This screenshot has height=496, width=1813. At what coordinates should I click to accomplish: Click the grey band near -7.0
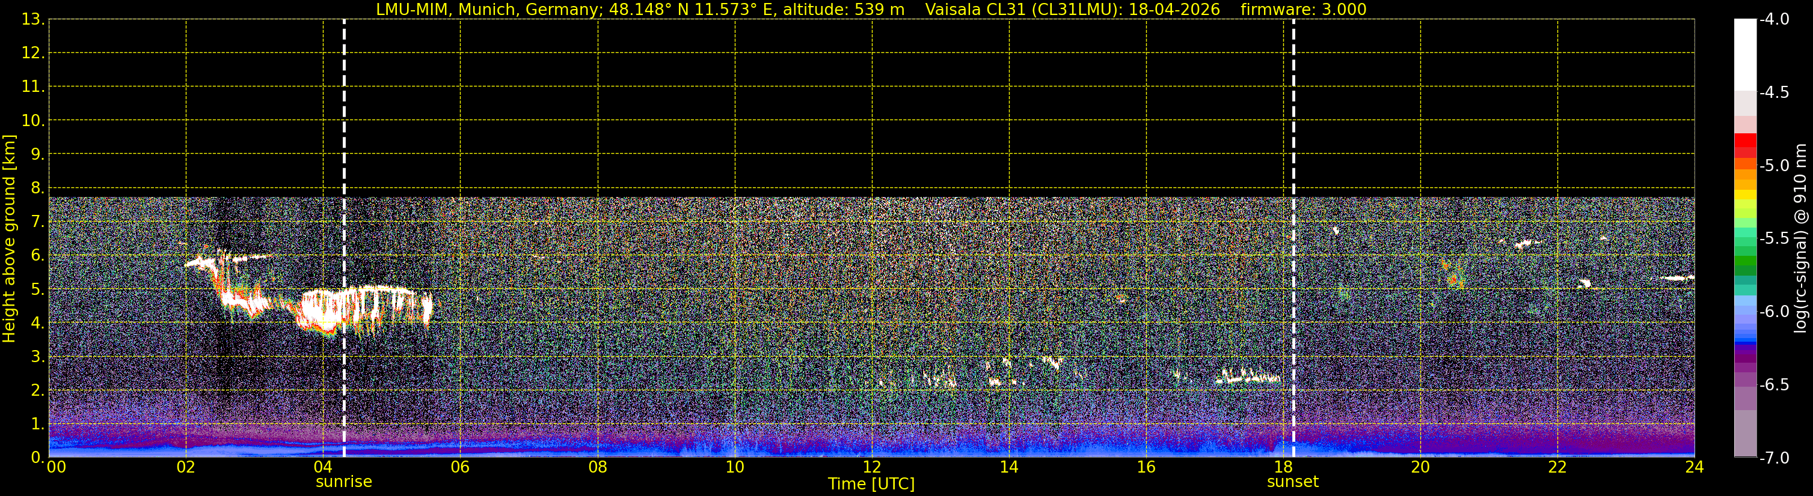pos(1744,434)
